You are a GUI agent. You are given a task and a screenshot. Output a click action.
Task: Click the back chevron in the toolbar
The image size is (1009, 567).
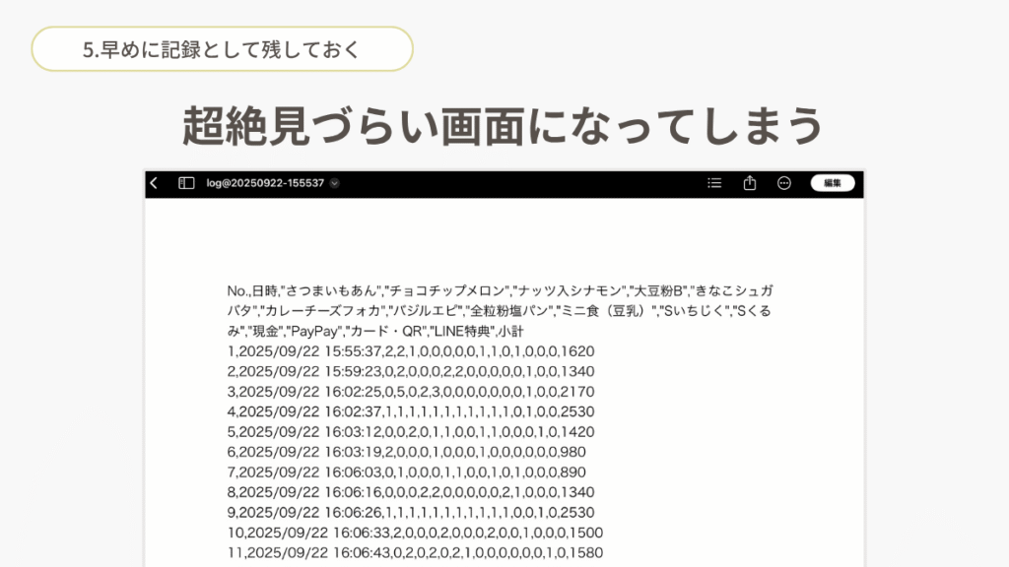click(155, 183)
